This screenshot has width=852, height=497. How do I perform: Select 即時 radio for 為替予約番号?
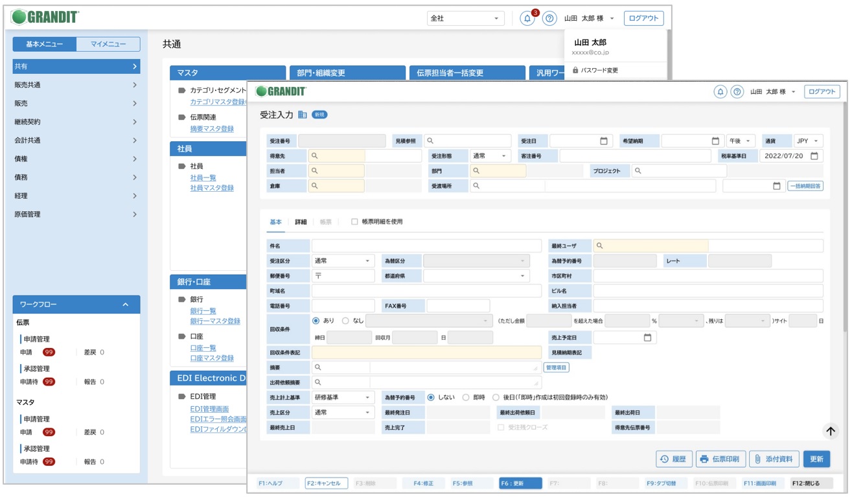[x=465, y=397]
